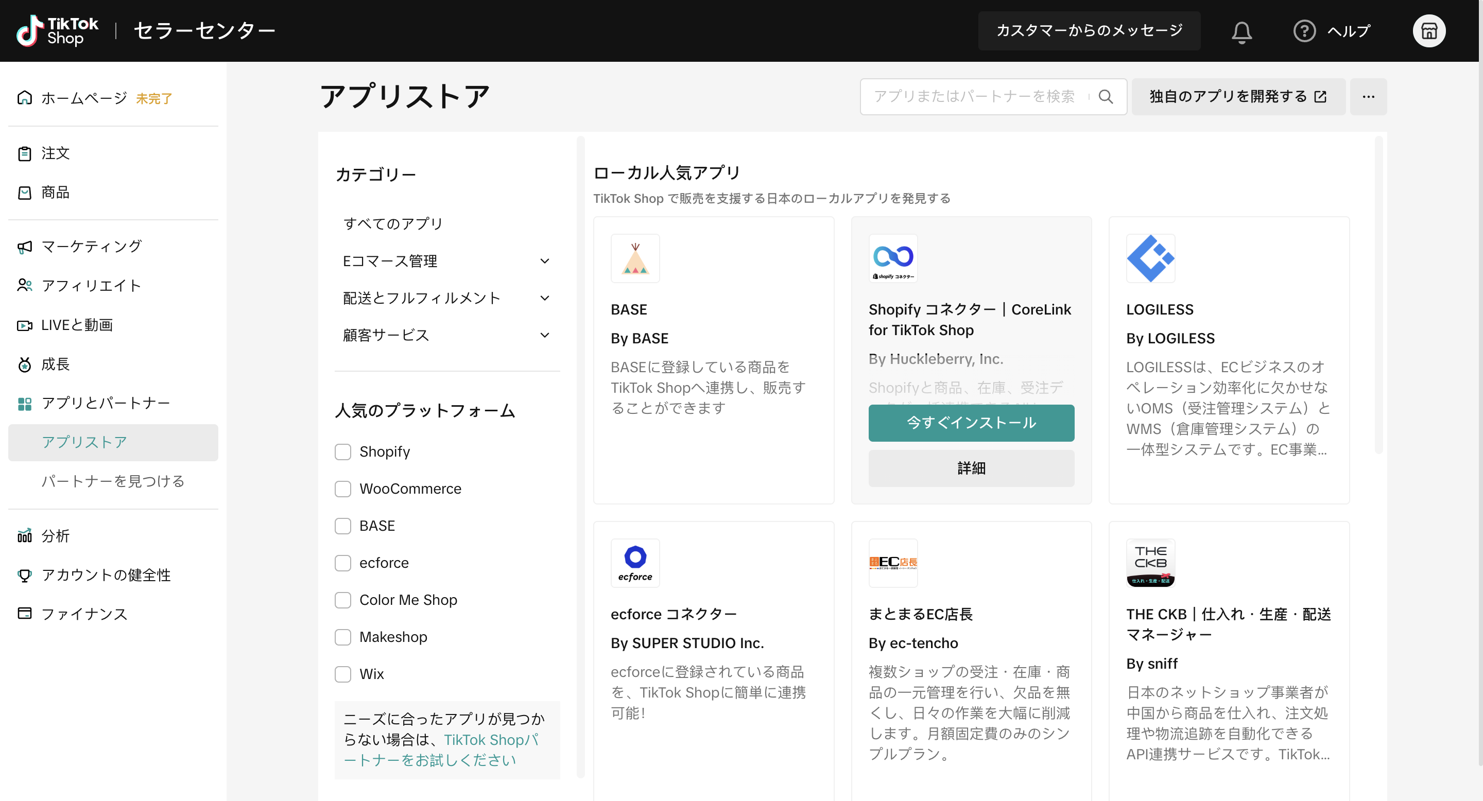Screen dimensions: 1483x801
Task: Click the まとまるEC店長 app logo
Action: click(893, 563)
